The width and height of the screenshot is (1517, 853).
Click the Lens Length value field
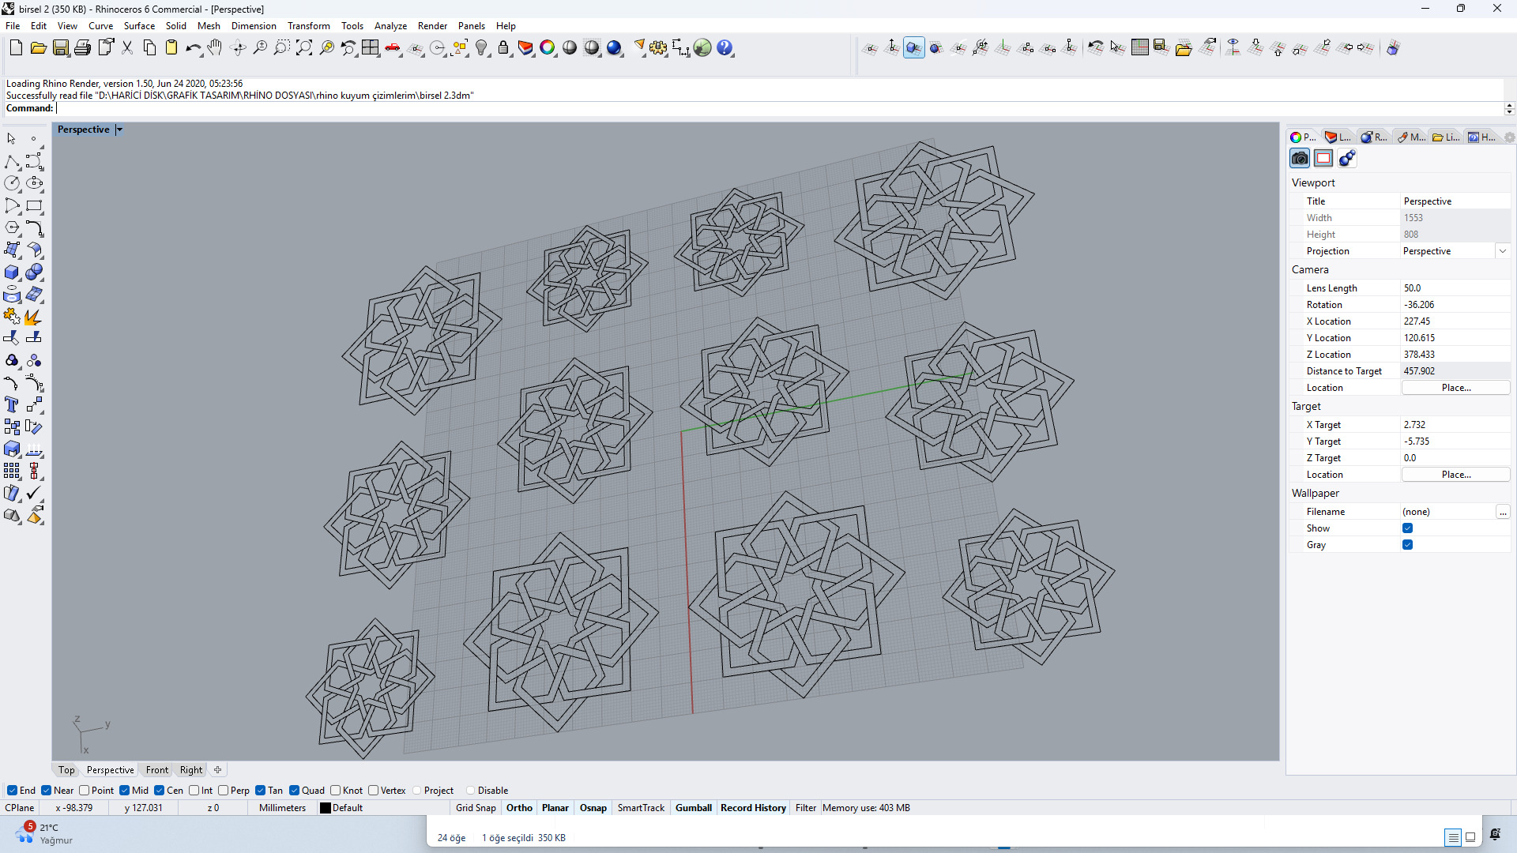point(1455,288)
